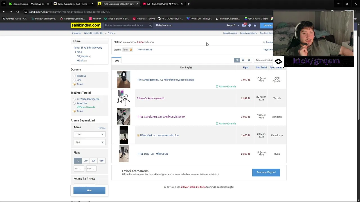Screen dimensions: 360x202
Task: Open Favori Aramalarım menu link
Action: pos(248,33)
